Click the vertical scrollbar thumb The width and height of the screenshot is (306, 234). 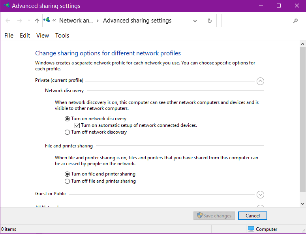pyautogui.click(x=302, y=119)
